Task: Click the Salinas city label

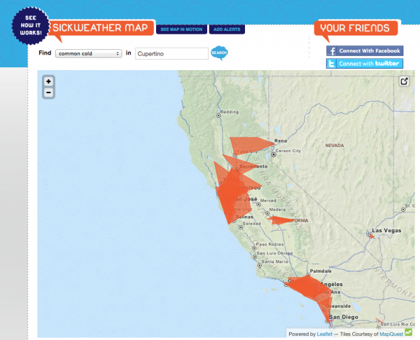Action: (x=244, y=217)
